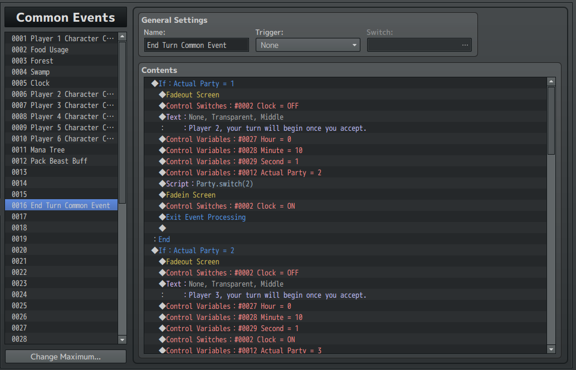Select empty common event 0026
Screen dimensions: 576x370
[x=61, y=317]
